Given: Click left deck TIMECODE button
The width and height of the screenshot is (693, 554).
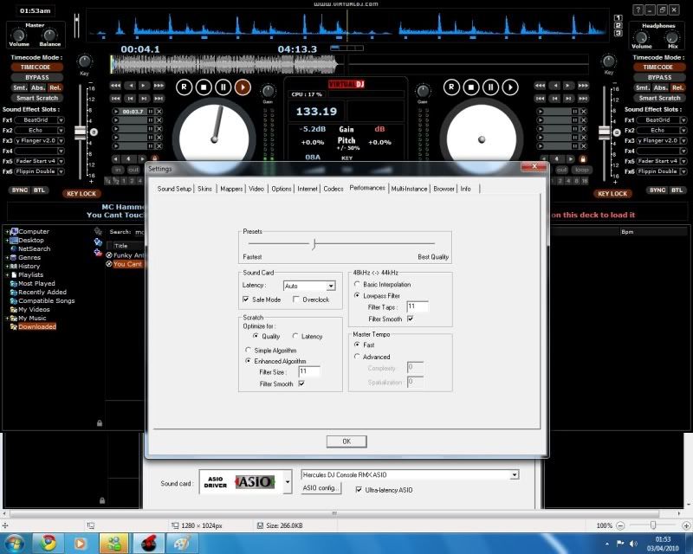Looking at the screenshot, I should point(36,68).
